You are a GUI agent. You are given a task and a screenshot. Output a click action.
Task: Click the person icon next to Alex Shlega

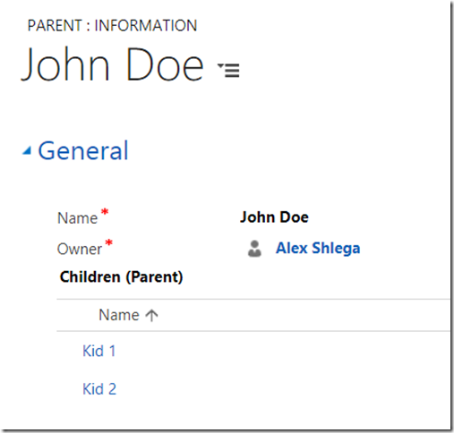(254, 249)
